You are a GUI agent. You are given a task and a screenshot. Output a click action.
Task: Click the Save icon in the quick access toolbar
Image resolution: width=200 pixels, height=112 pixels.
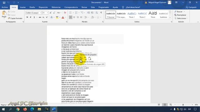[4, 2]
